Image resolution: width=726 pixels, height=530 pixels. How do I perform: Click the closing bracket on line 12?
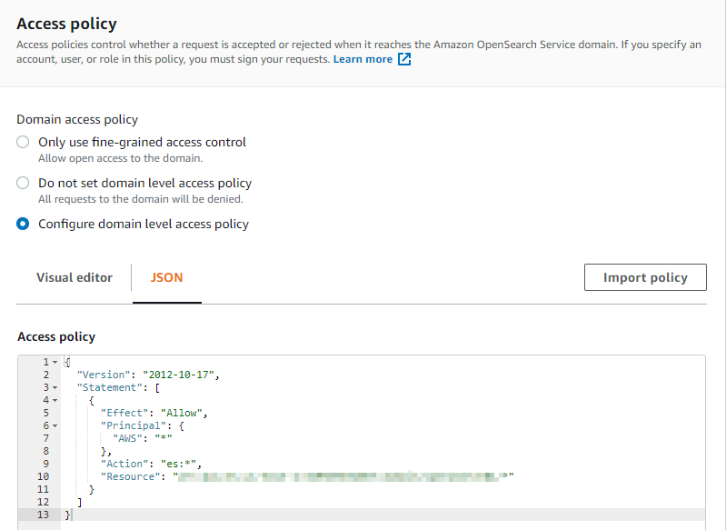[80, 502]
